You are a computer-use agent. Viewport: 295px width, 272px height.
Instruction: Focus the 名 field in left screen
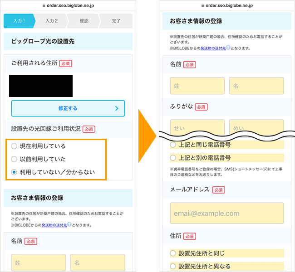click(98, 262)
